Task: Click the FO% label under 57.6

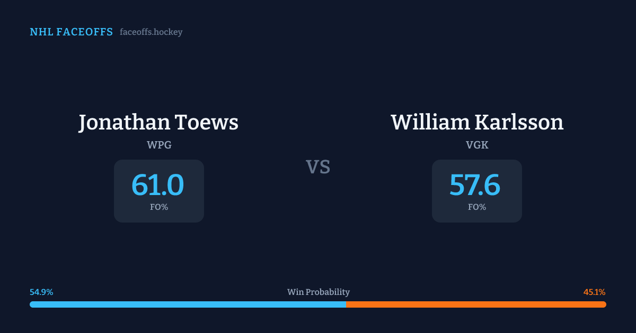Action: [x=477, y=207]
